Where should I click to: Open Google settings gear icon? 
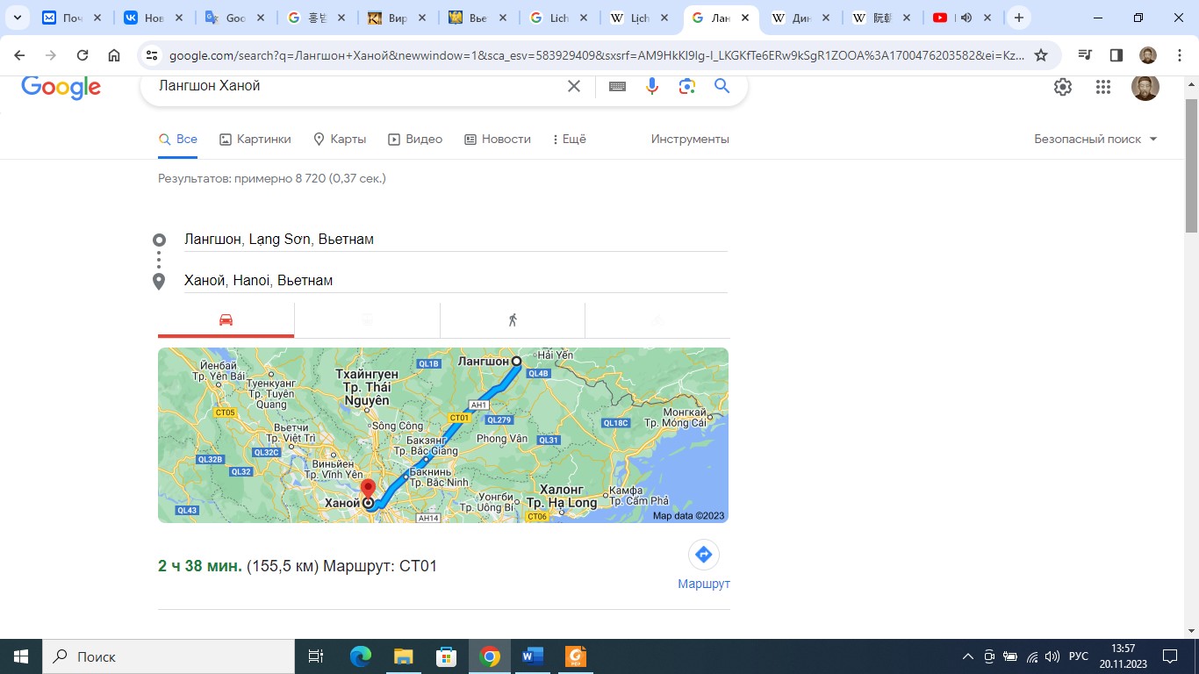coord(1063,86)
